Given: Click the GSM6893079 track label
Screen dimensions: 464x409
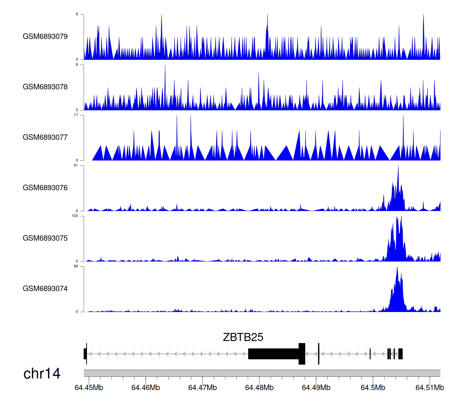Looking at the screenshot, I should click(x=45, y=37).
